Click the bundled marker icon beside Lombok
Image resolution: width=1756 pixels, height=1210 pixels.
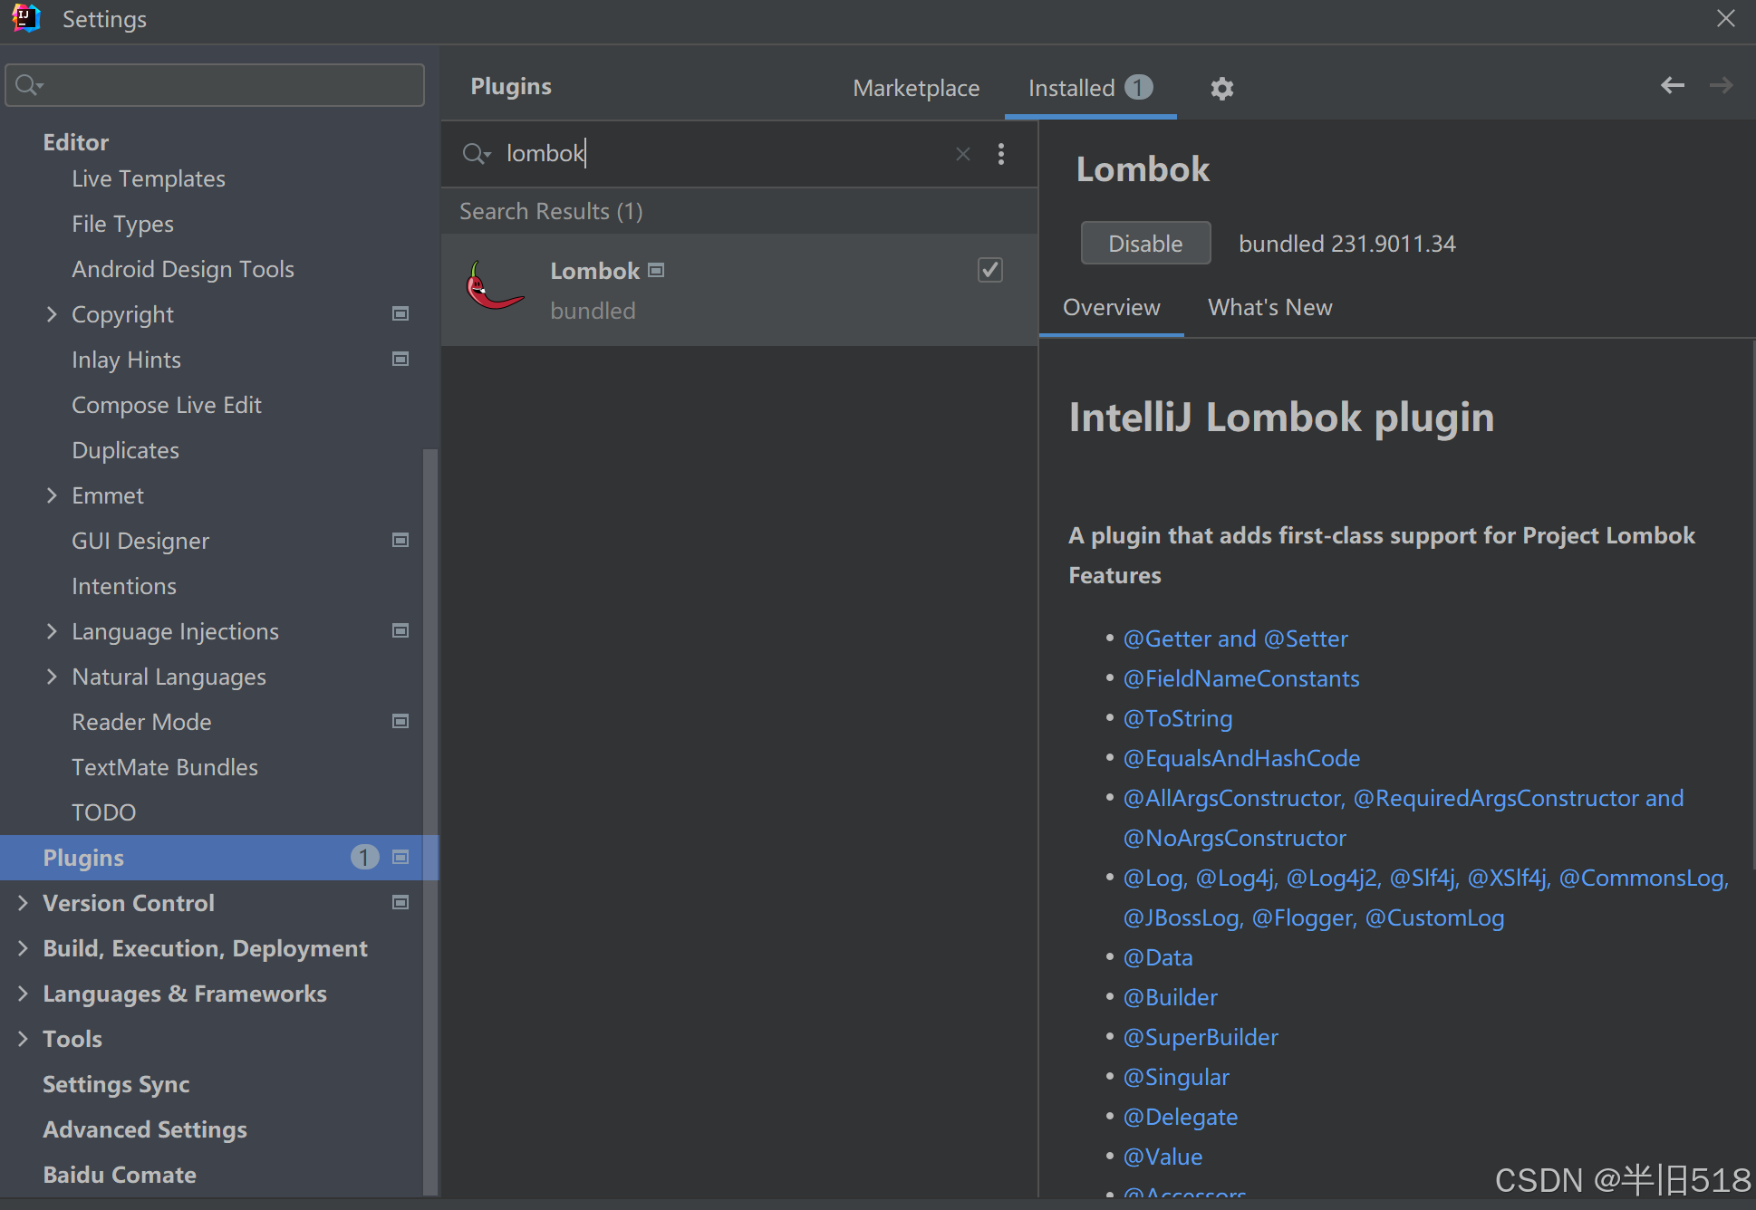tap(657, 270)
